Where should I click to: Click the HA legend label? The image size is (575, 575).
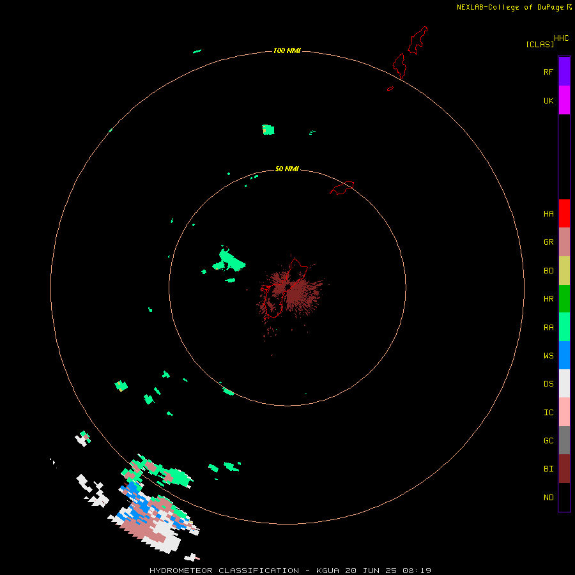(x=548, y=214)
